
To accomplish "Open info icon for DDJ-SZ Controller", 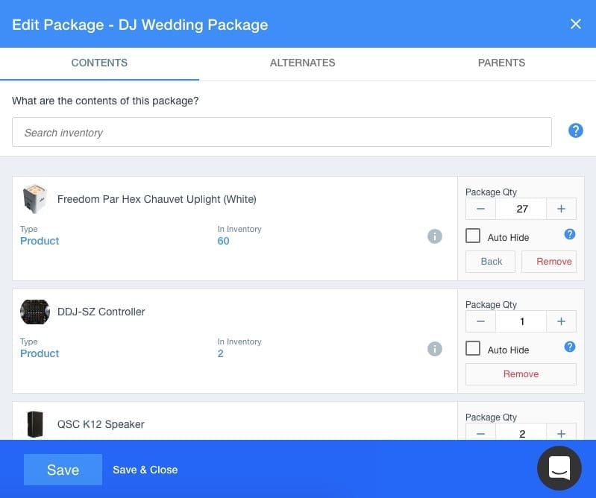I will click(x=435, y=349).
